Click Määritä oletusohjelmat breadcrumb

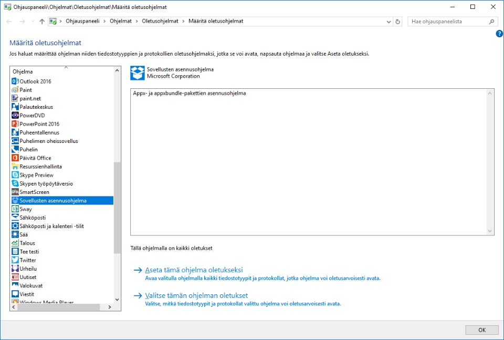(x=216, y=21)
